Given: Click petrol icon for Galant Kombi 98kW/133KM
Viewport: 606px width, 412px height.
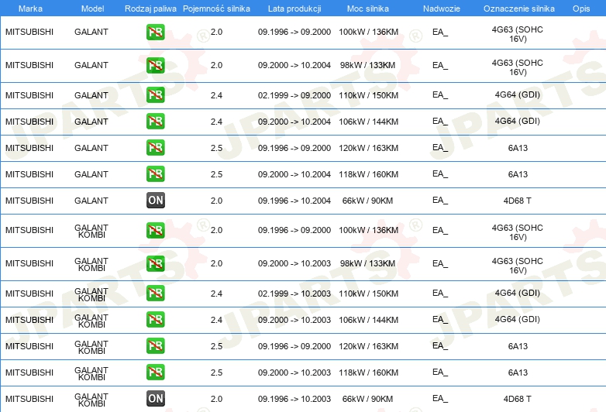Looking at the screenshot, I should point(155,263).
